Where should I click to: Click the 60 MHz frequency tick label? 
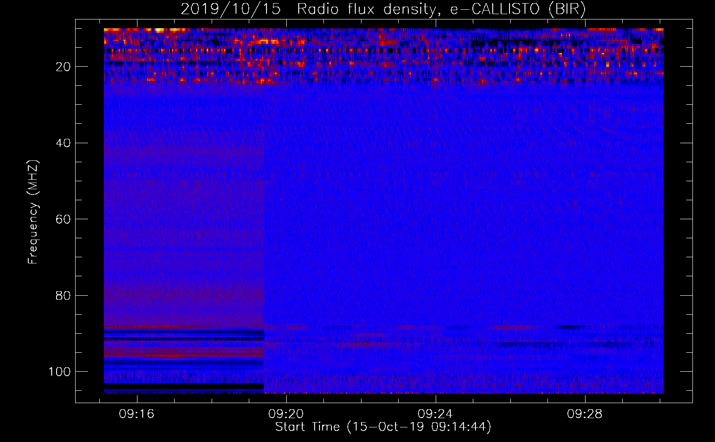coord(63,219)
